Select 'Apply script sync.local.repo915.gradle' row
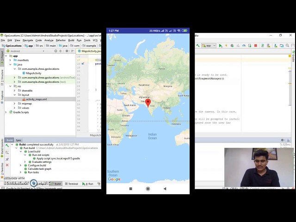Viewport: 296px width, 222px height. [x=56, y=158]
